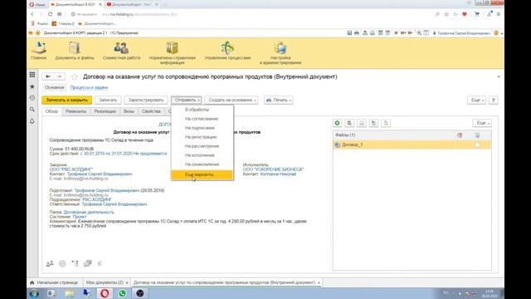Expand the Печать dropdown
The height and width of the screenshot is (299, 531).
[279, 100]
